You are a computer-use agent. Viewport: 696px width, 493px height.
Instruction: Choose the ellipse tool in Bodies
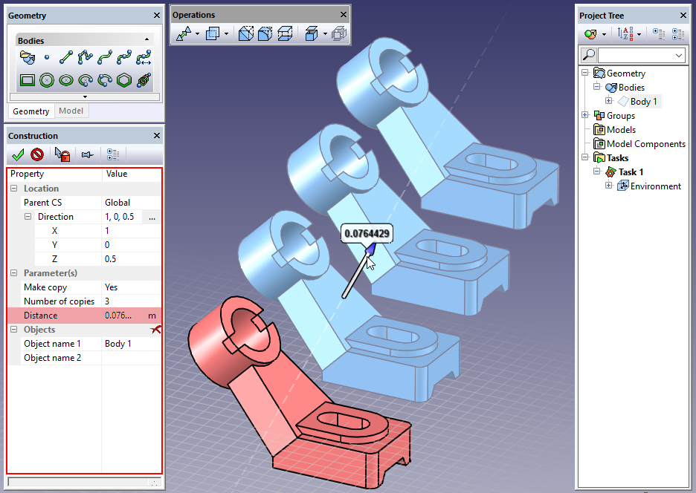point(66,79)
